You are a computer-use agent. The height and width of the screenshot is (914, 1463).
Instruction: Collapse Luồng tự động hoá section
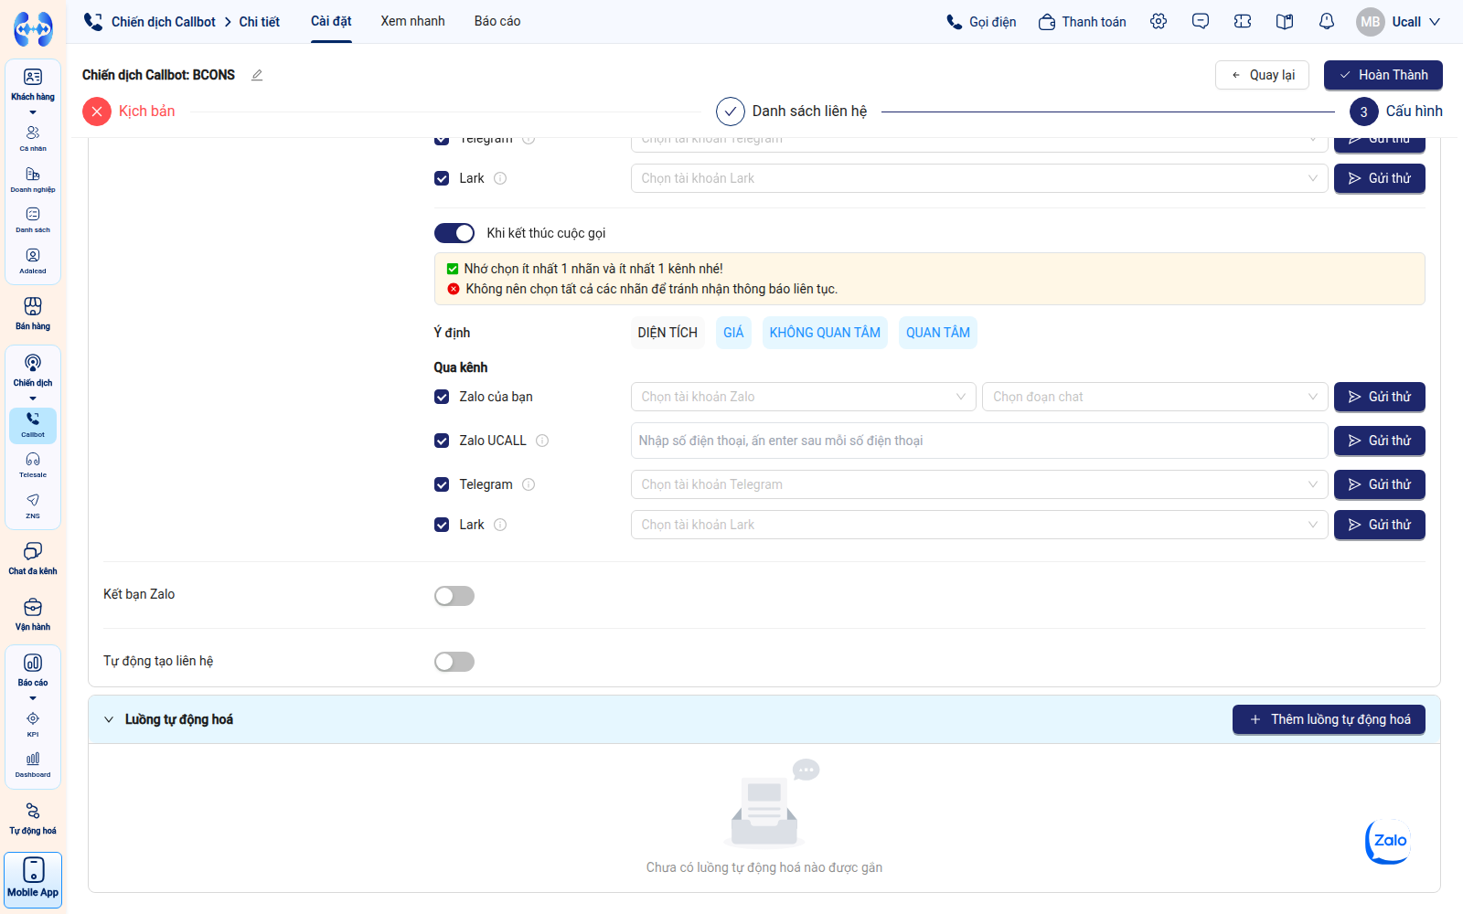(x=109, y=719)
